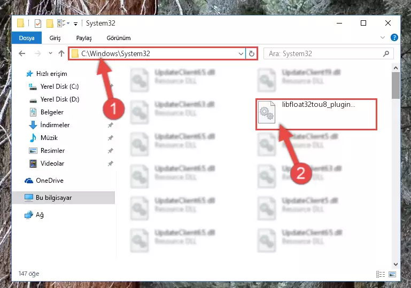Switch to details view icon in status bar
The height and width of the screenshot is (288, 411).
coord(381,274)
